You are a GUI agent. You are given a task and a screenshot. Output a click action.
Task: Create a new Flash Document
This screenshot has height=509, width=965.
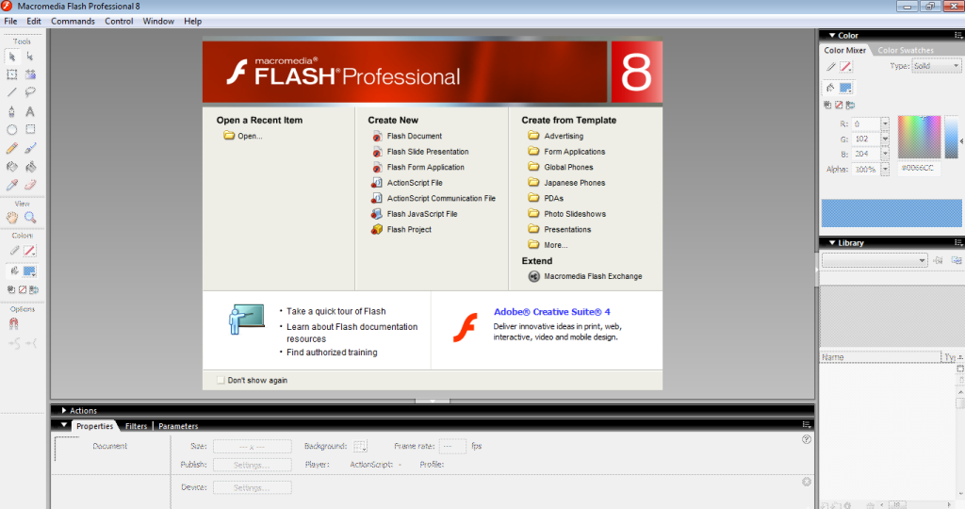pos(407,136)
